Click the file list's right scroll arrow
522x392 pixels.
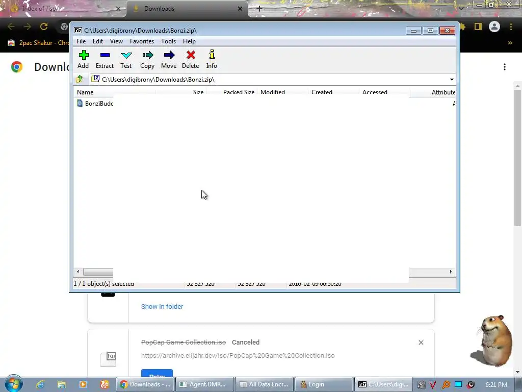pyautogui.click(x=451, y=272)
